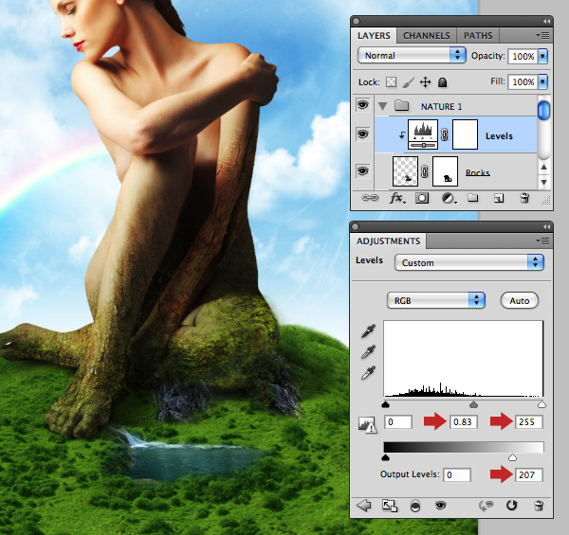Hide the Levels adjustment layer

362,134
